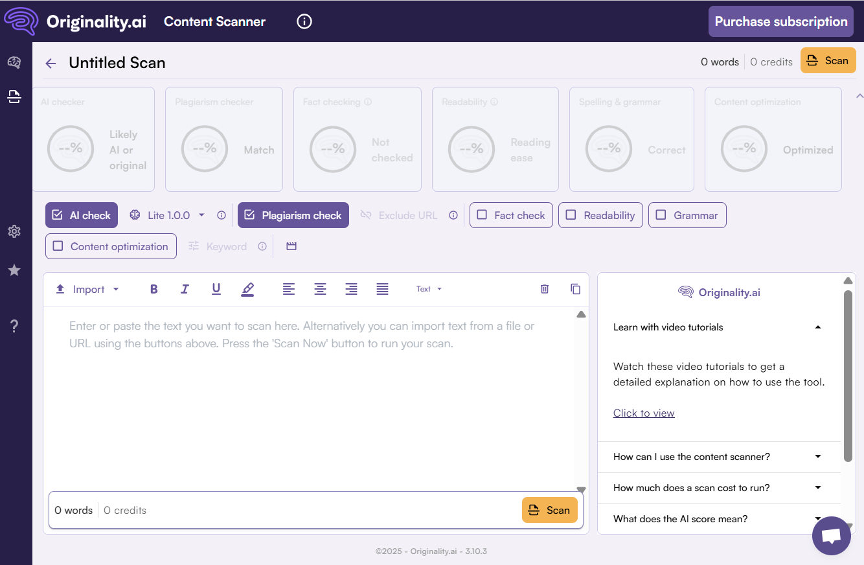This screenshot has height=565, width=864.
Task: Toggle the AI check option
Action: click(82, 215)
